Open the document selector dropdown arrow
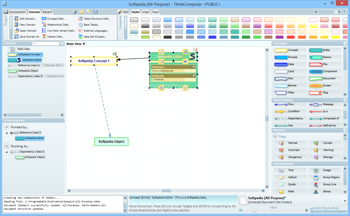This screenshot has height=216, width=350. (x=345, y=201)
